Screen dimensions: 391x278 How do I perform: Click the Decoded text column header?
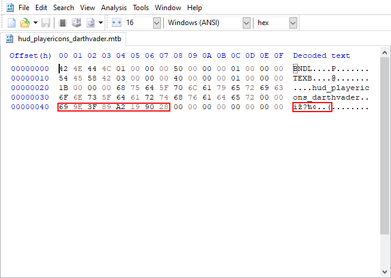pyautogui.click(x=322, y=55)
